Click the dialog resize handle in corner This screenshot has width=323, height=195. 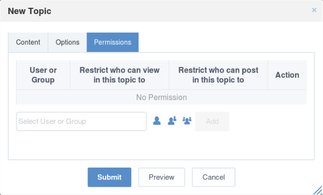pyautogui.click(x=318, y=190)
